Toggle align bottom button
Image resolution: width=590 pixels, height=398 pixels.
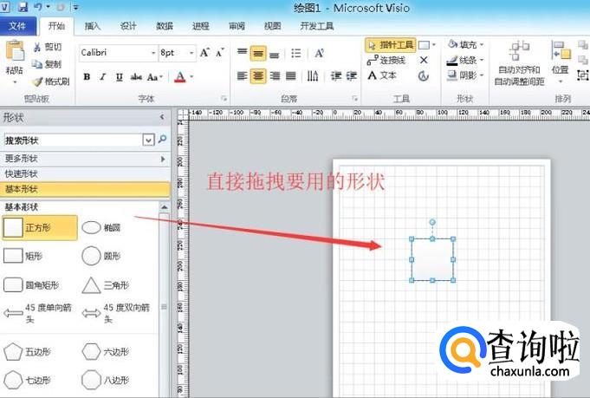pos(275,54)
